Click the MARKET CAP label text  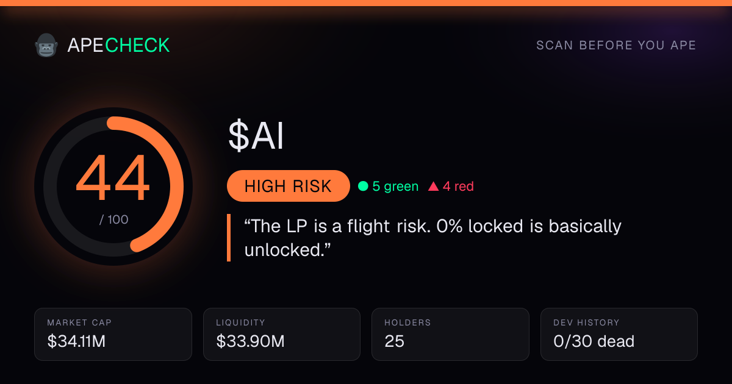point(79,322)
